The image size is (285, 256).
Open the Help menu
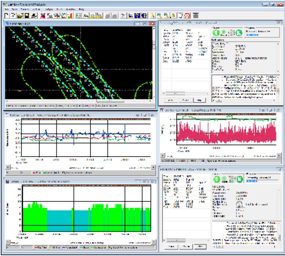[x=81, y=9]
